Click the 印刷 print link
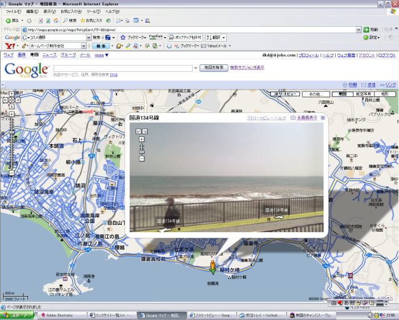Viewport: 399px width, 320px height. pos(352,85)
